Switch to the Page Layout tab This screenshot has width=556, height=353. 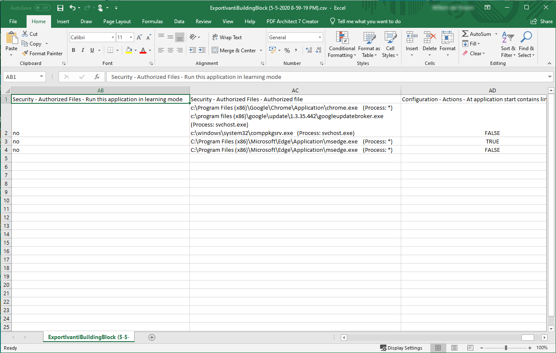(117, 22)
